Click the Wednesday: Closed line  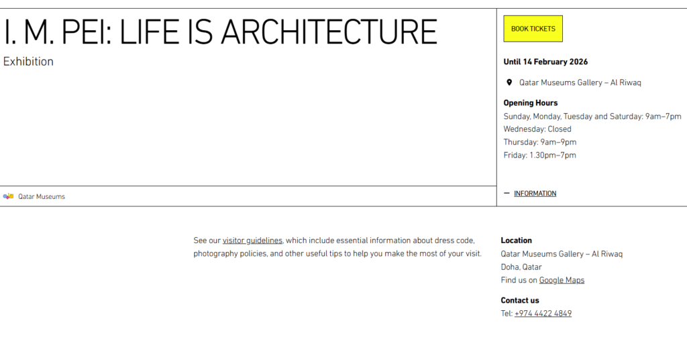[537, 129]
